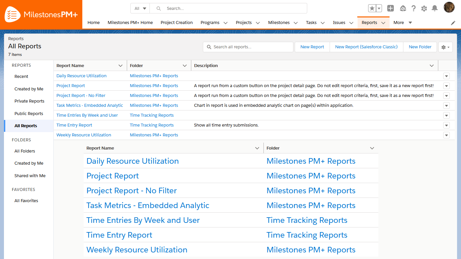Open Description column chevron menu
The image size is (461, 259).
tap(432, 66)
